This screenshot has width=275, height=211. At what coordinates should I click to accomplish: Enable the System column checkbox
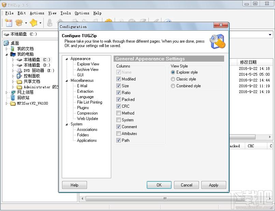[118, 120]
